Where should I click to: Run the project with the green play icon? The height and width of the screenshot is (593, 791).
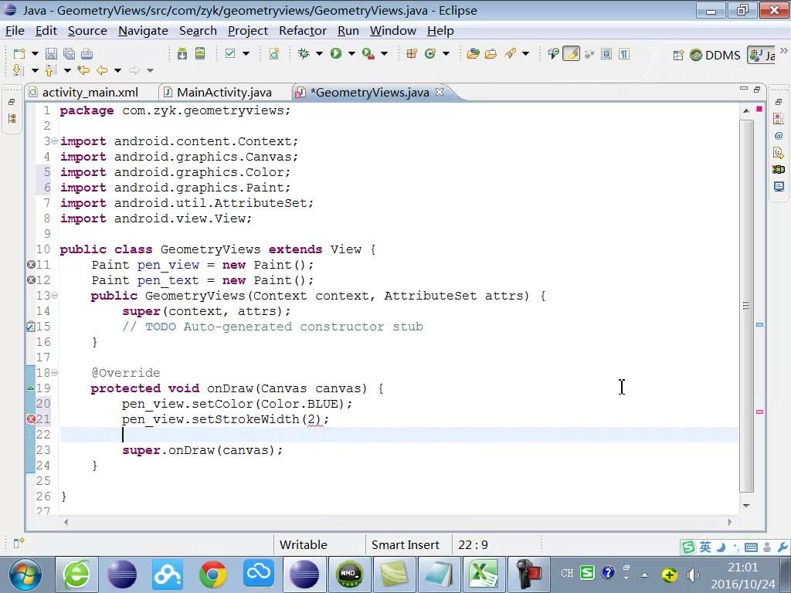pyautogui.click(x=336, y=53)
